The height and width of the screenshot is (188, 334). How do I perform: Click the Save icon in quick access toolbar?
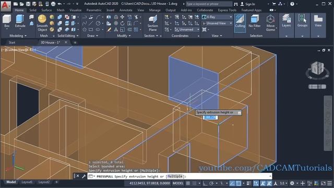click(28, 4)
